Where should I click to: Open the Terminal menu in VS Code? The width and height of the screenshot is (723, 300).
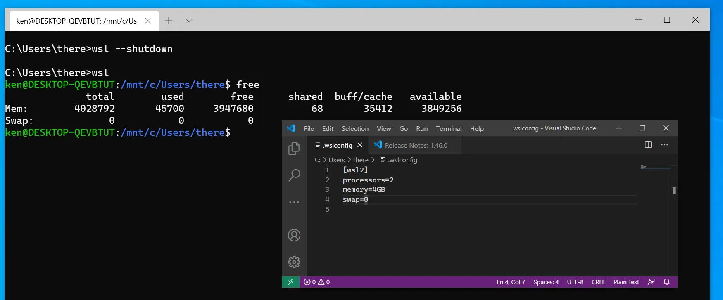pos(449,128)
